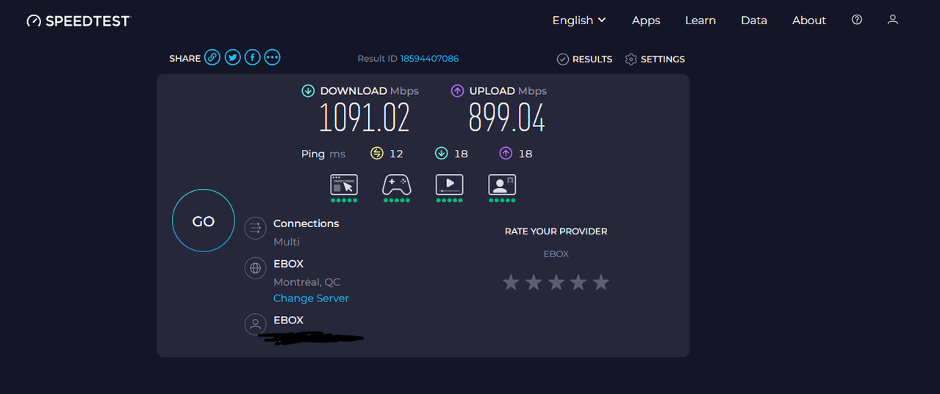Open Settings
This screenshot has width=940, height=394.
[x=655, y=59]
